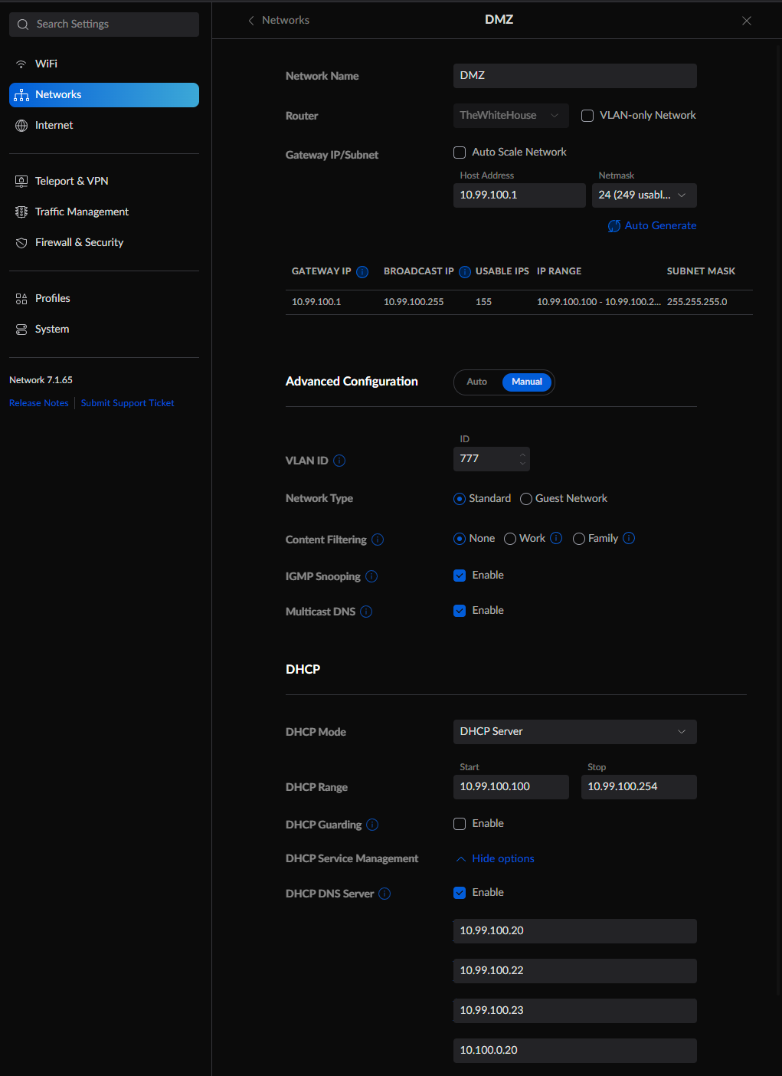Select the Guest Network radio option

(526, 499)
